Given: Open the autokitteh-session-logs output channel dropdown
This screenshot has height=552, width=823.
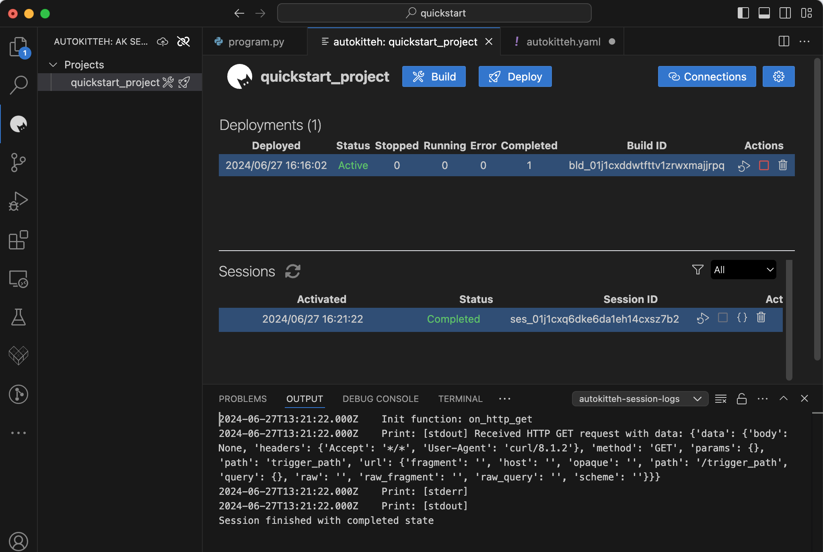Looking at the screenshot, I should point(640,399).
